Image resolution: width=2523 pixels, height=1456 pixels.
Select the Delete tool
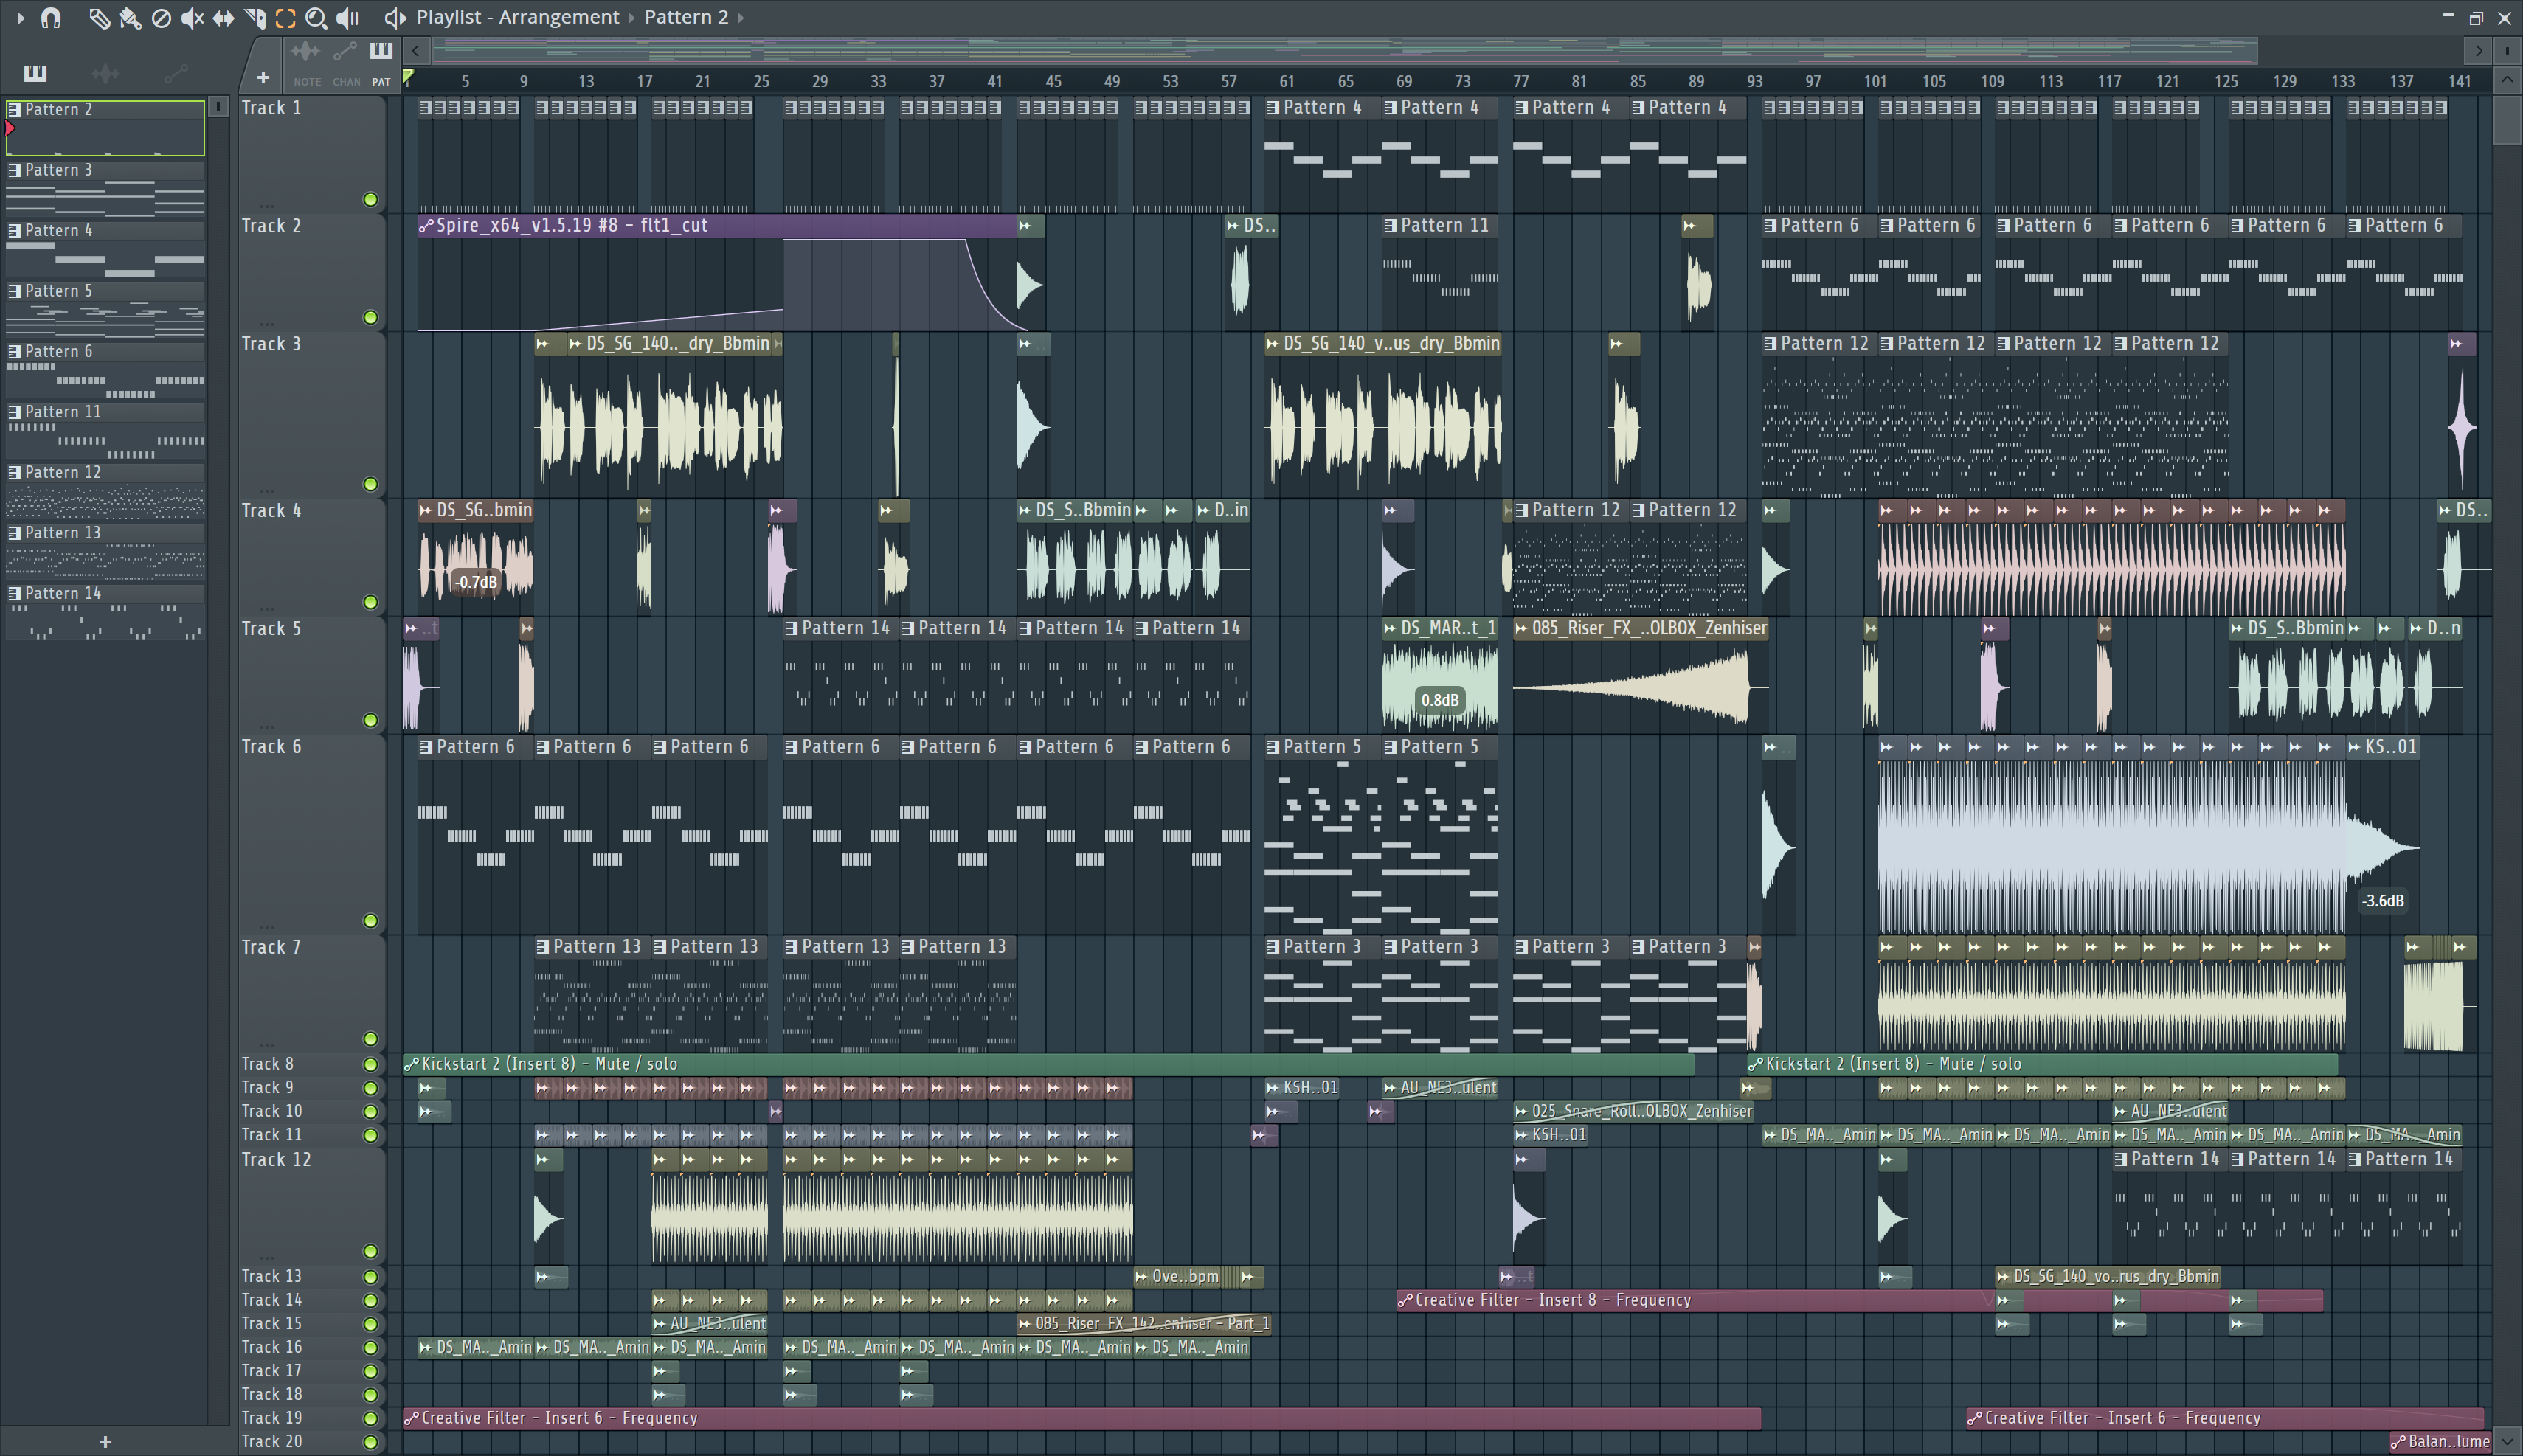tap(161, 18)
